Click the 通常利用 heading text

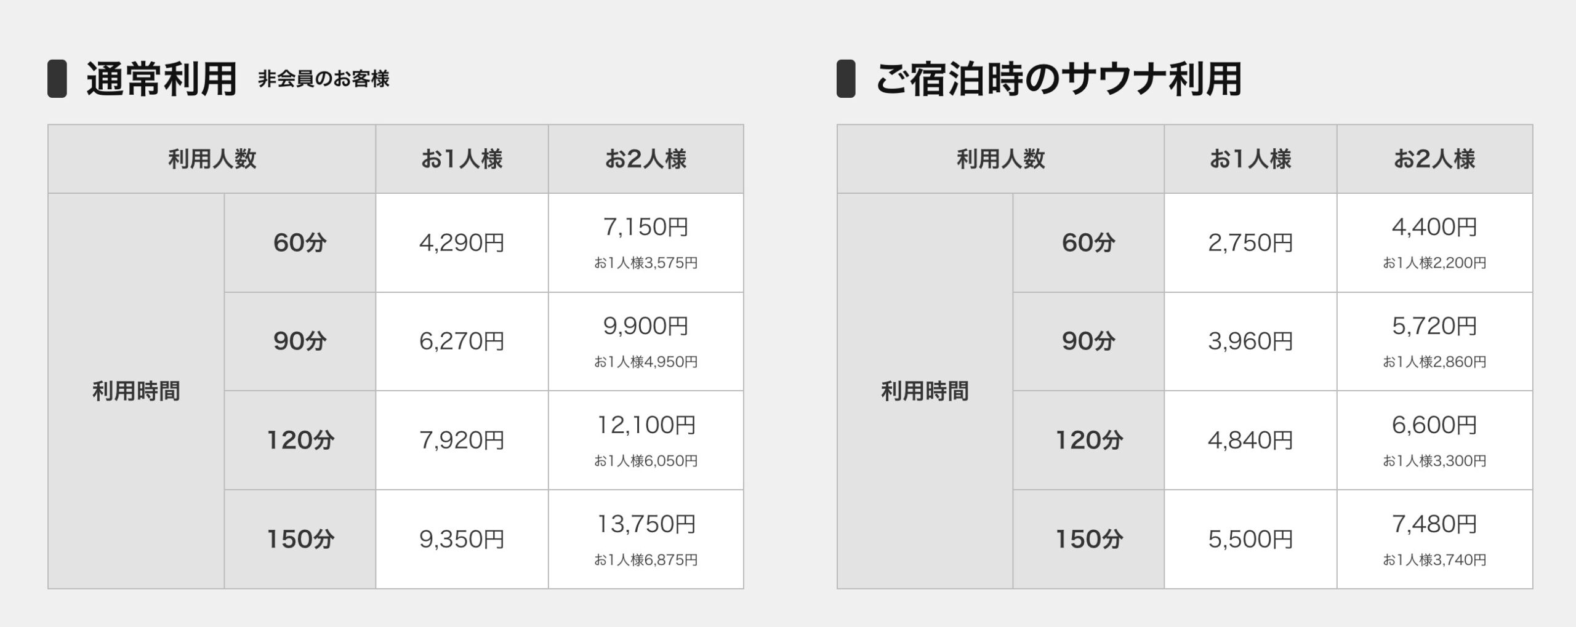point(161,79)
